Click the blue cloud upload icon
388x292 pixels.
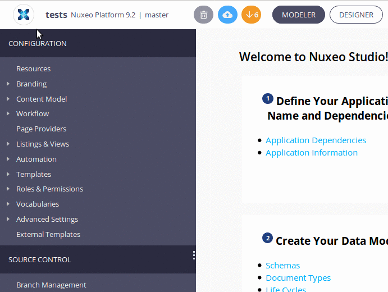coord(227,15)
